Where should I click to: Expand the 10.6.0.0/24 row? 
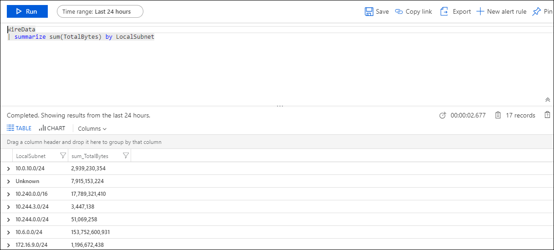[x=8, y=232]
